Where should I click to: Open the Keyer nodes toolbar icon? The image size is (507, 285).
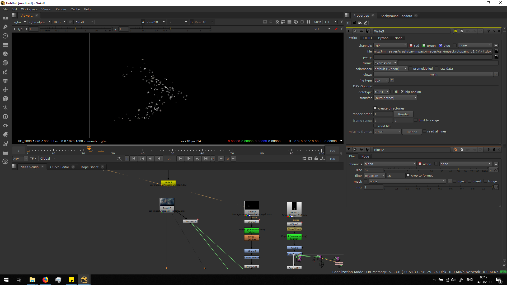[5, 72]
